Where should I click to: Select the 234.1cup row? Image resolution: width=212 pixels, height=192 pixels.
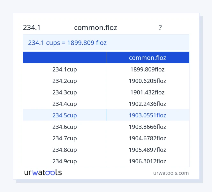click(x=64, y=69)
